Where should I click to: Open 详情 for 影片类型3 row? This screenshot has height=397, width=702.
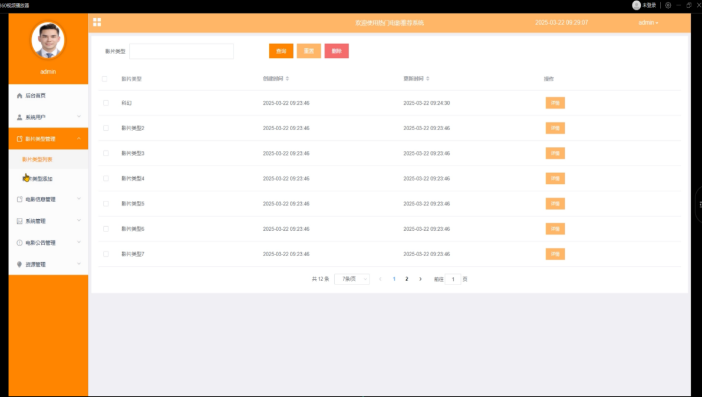click(x=555, y=153)
